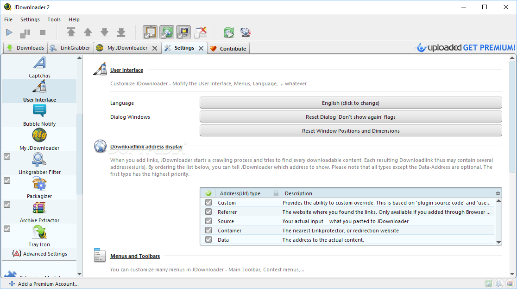This screenshot has height=289, width=517.
Task: Move selection down one position
Action: tap(105, 32)
